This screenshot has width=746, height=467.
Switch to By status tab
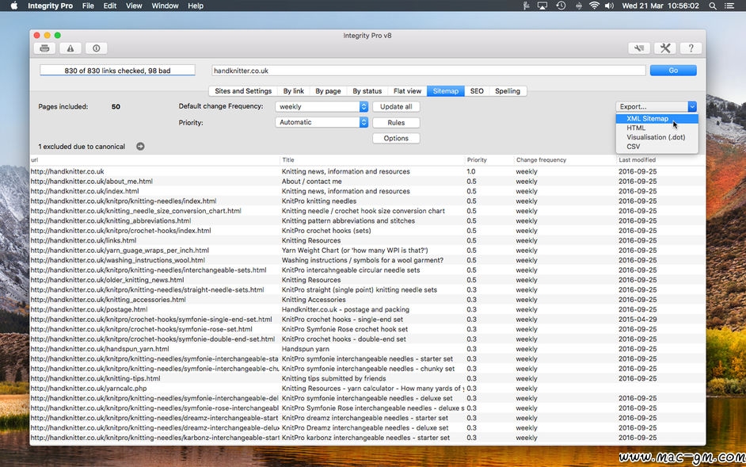tap(367, 91)
